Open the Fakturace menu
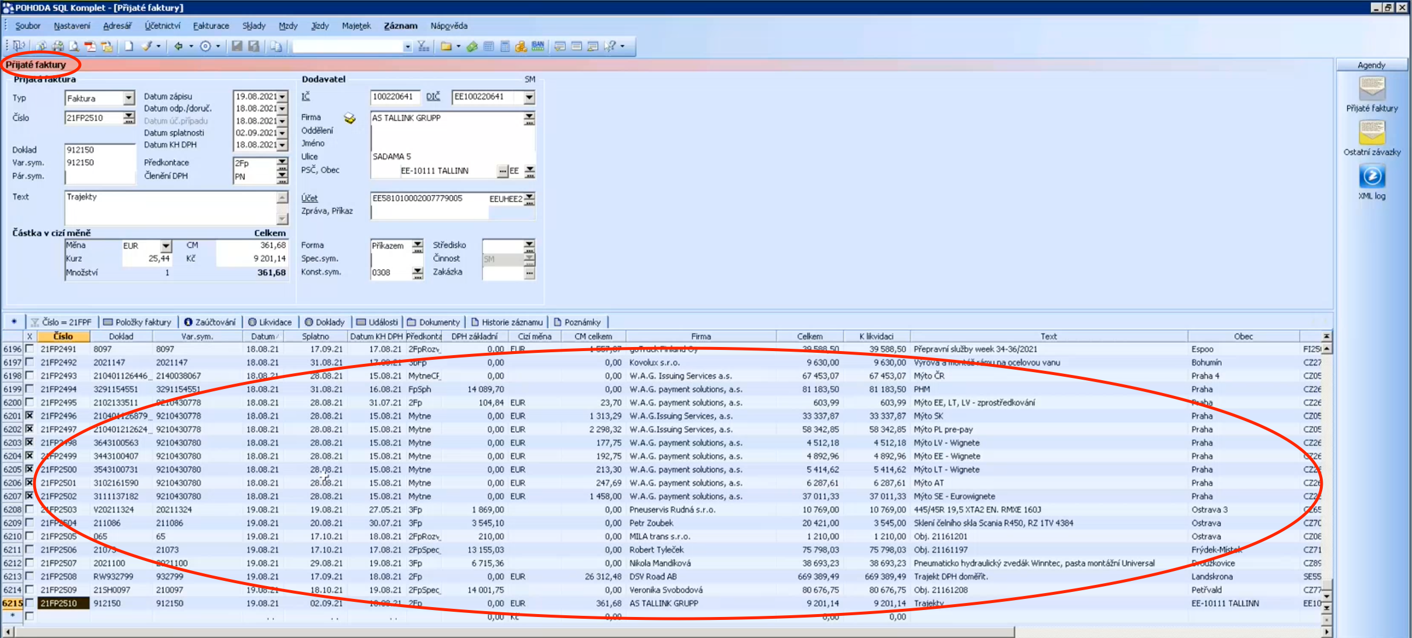The height and width of the screenshot is (638, 1412). point(211,26)
